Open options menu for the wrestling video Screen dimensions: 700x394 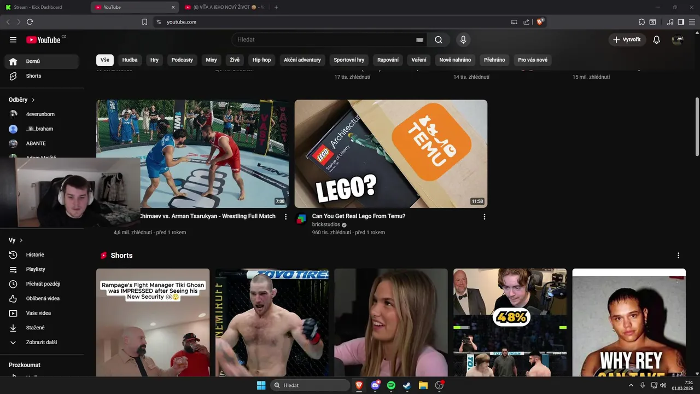pyautogui.click(x=285, y=217)
